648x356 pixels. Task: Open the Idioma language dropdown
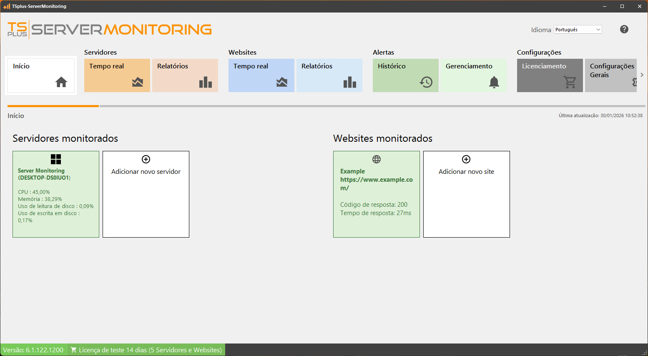coord(578,29)
